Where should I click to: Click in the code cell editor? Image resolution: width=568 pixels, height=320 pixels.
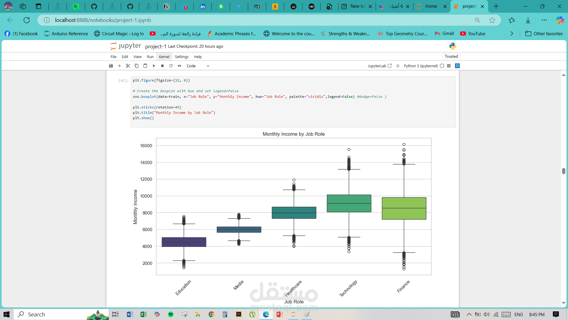click(293, 102)
